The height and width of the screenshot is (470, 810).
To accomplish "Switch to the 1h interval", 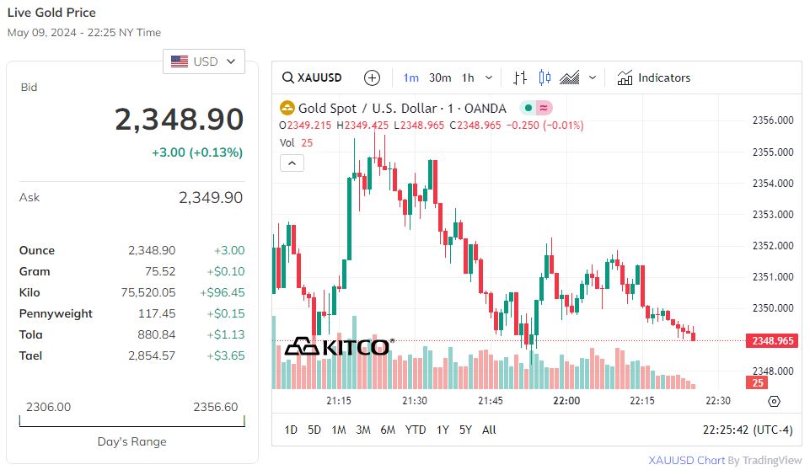I will (x=467, y=77).
